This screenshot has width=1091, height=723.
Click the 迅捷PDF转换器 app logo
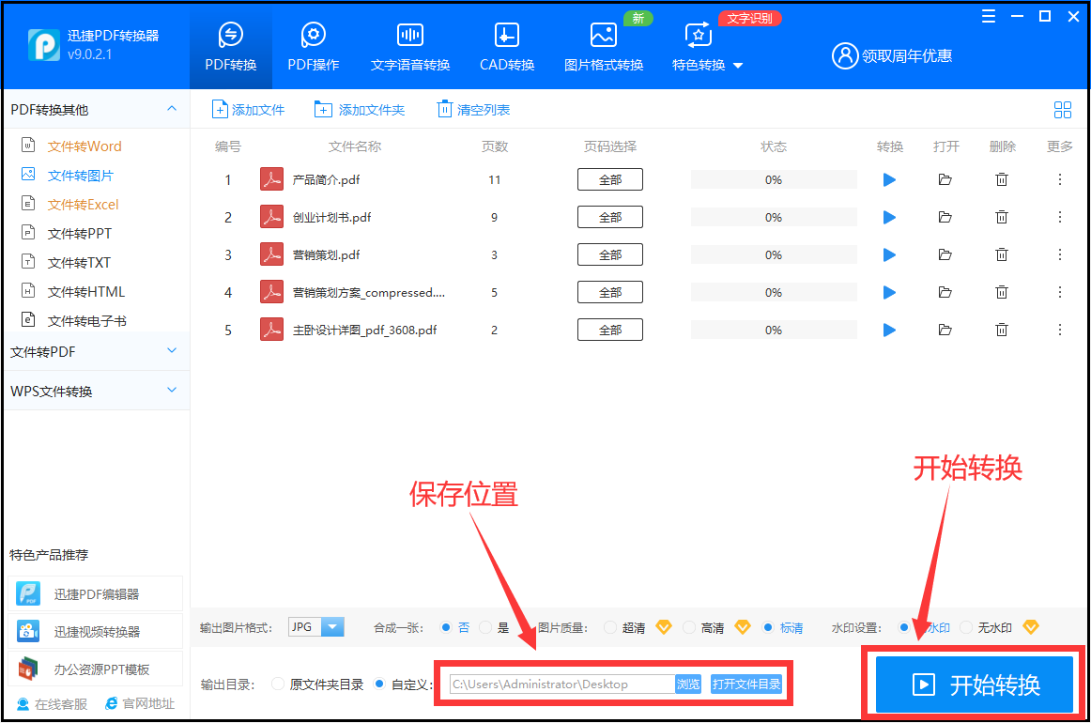click(44, 45)
